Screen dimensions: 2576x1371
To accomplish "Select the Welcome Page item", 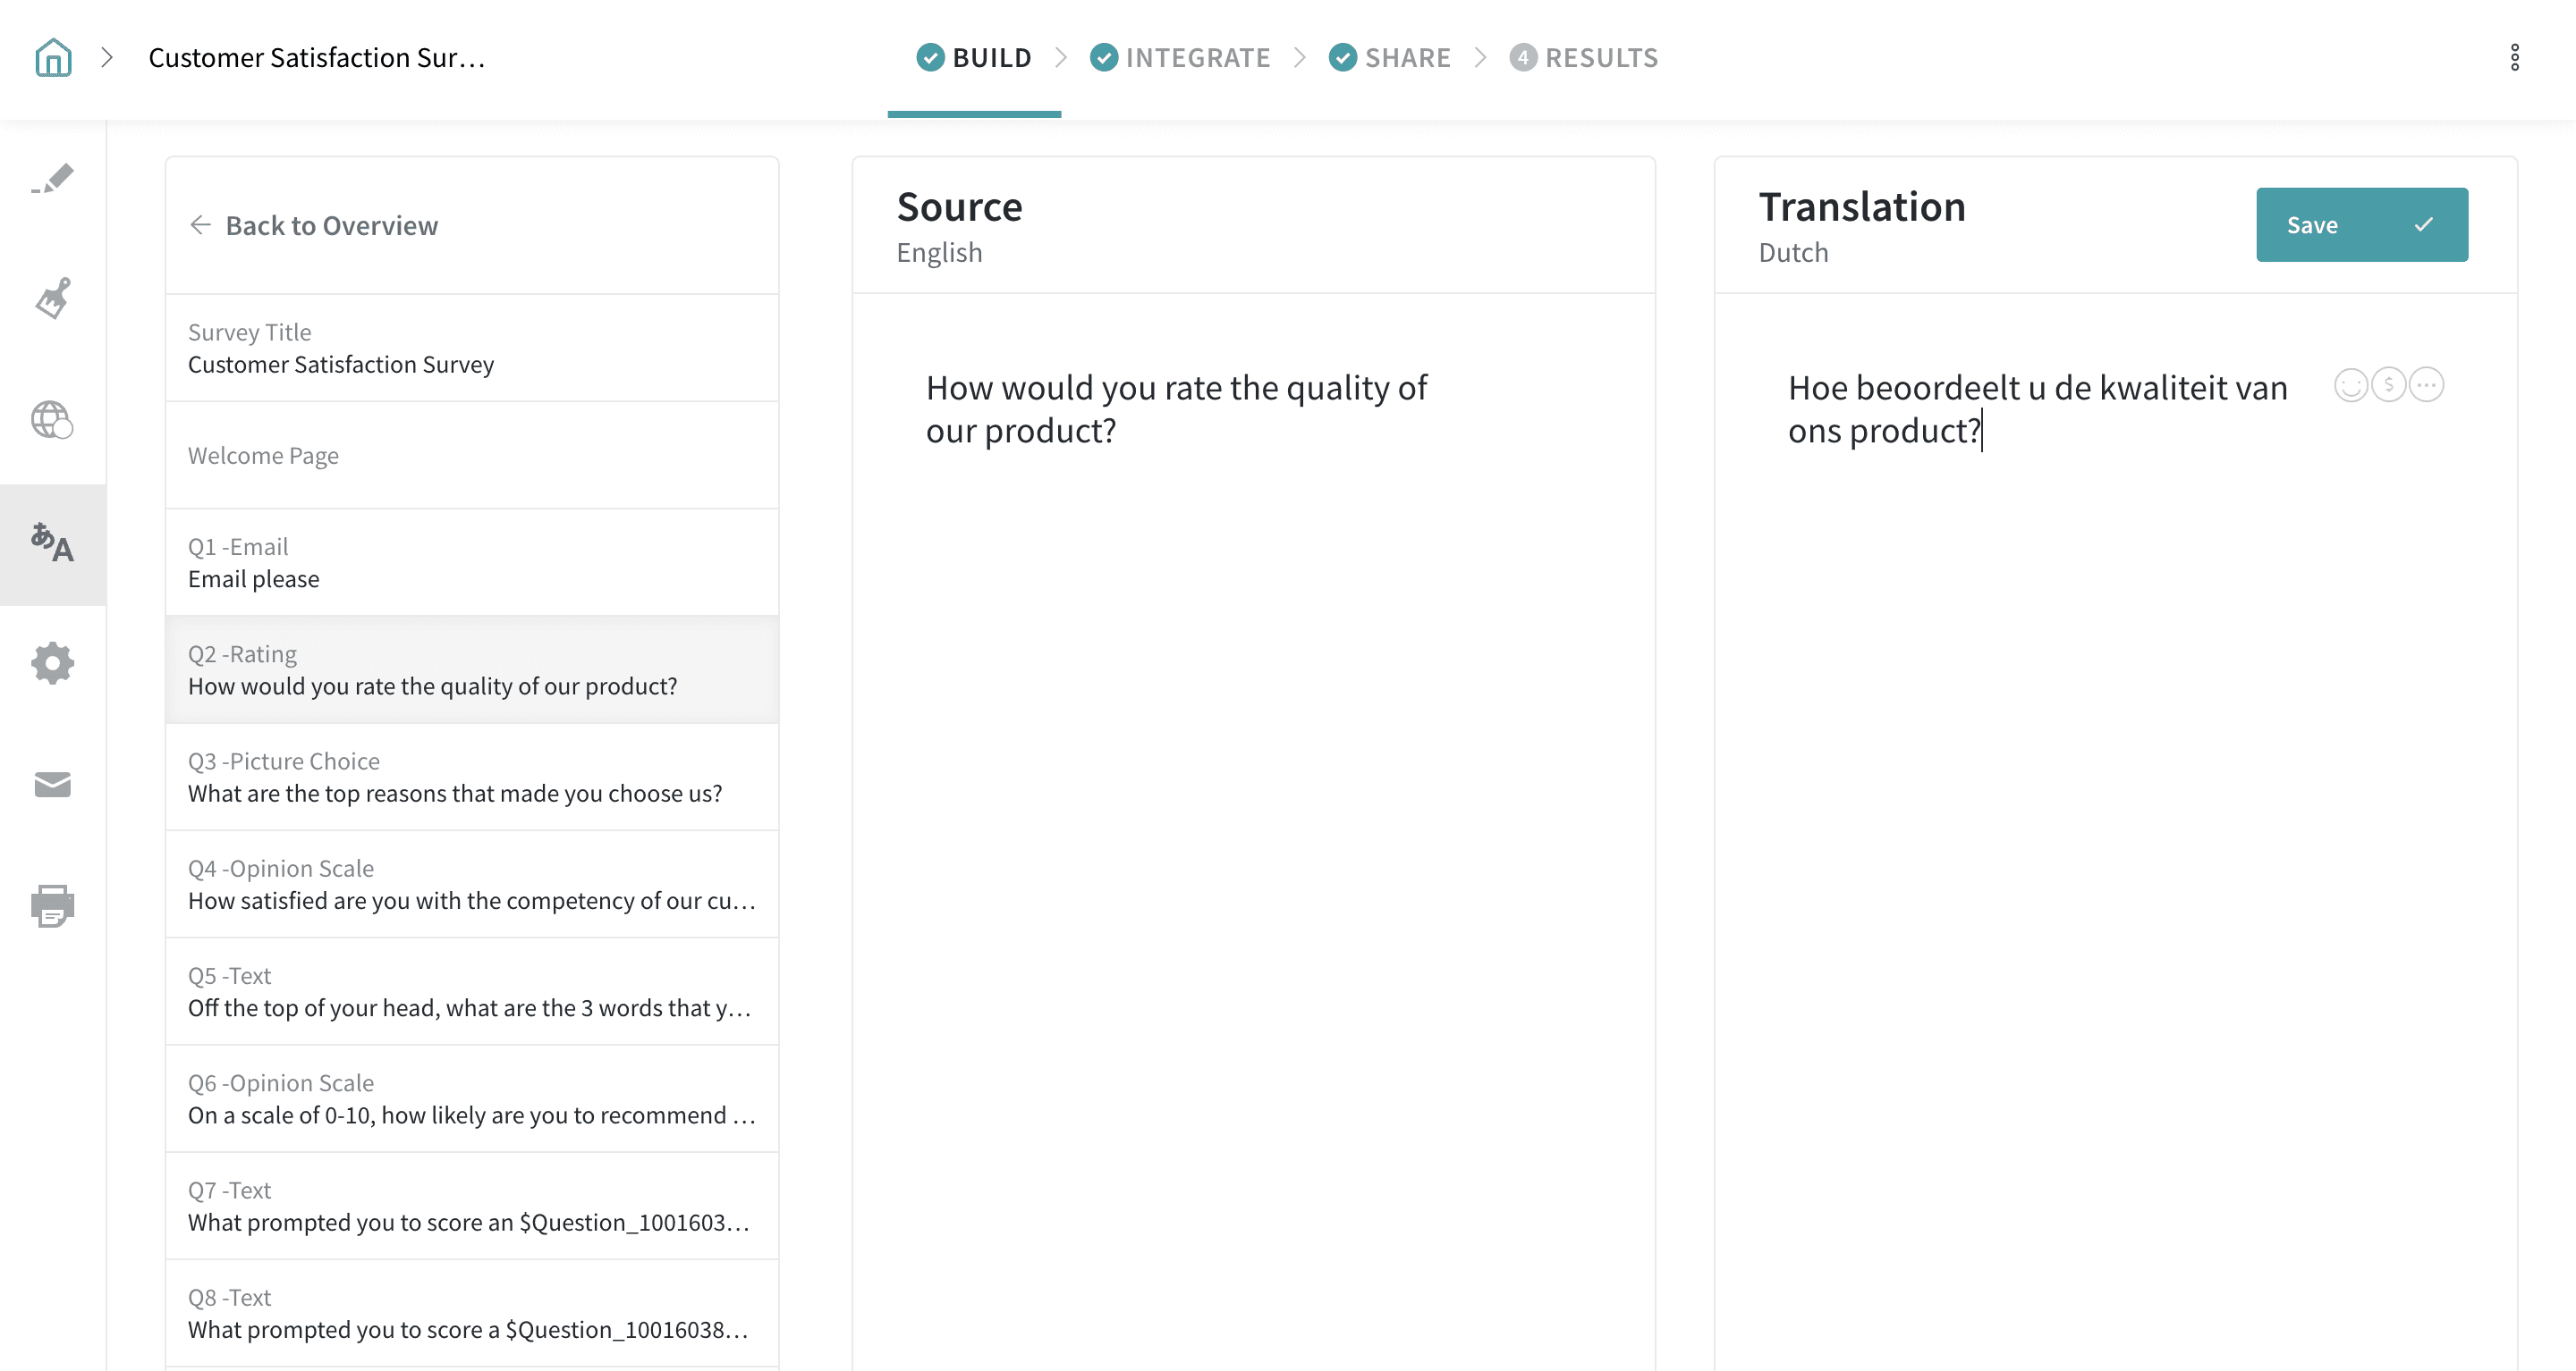I will pos(472,456).
